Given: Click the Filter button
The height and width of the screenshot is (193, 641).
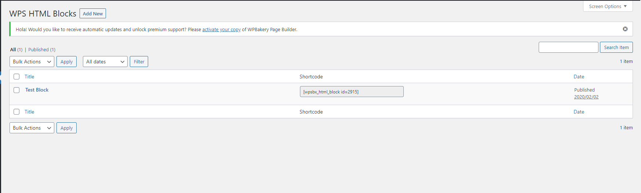Looking at the screenshot, I should (x=139, y=62).
